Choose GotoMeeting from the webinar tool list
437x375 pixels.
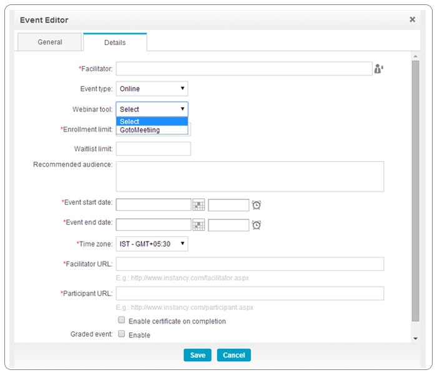[152, 130]
